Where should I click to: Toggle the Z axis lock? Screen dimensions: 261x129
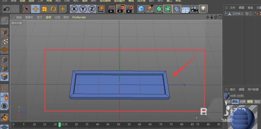(x=92, y=9)
